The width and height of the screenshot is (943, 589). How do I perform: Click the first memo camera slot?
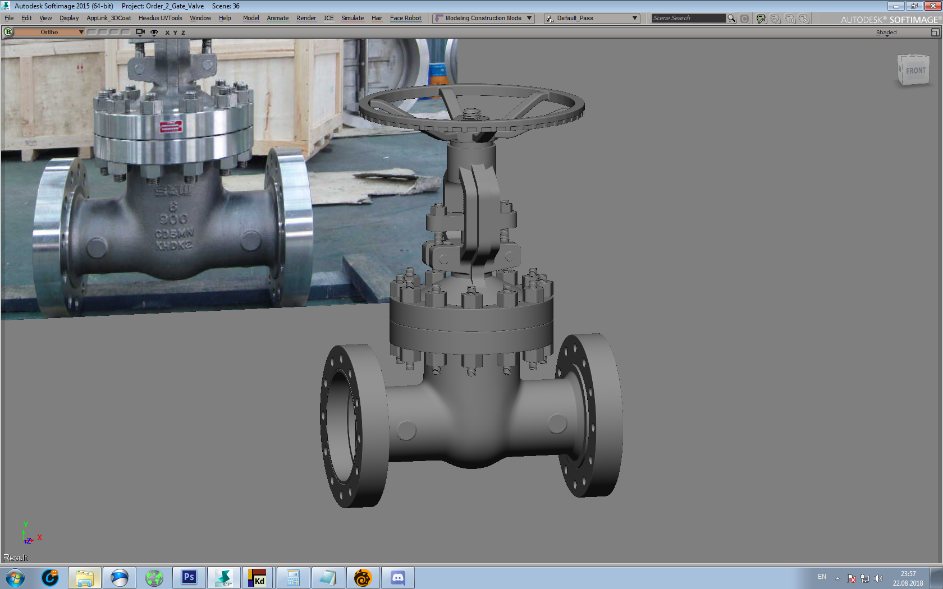(92, 32)
